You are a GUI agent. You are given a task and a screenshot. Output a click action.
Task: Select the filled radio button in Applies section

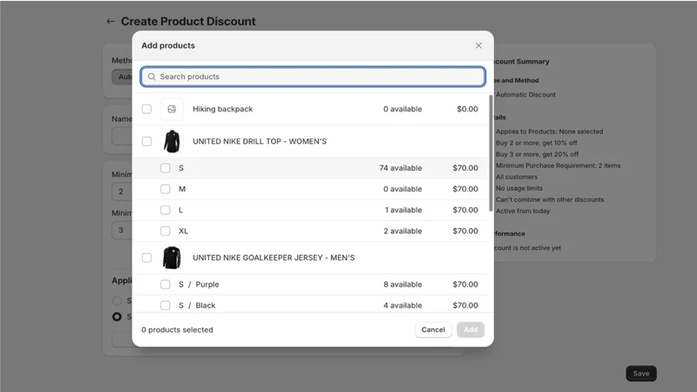117,317
